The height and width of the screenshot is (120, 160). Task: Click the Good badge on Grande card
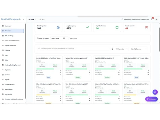click(x=49, y=77)
